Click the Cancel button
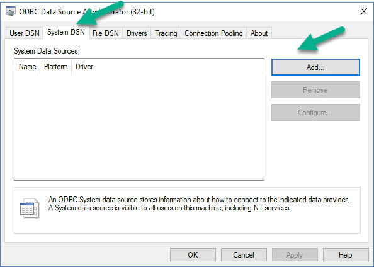The width and height of the screenshot is (374, 267). pos(244,255)
